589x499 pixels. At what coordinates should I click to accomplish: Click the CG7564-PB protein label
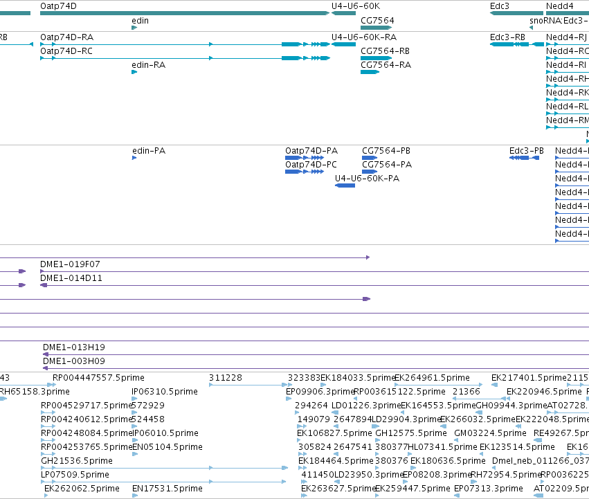tap(386, 151)
